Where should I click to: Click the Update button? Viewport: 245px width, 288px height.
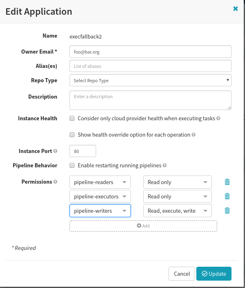pyautogui.click(x=214, y=274)
